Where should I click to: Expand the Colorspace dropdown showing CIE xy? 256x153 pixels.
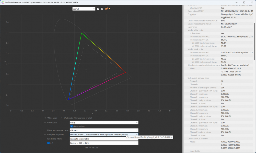point(104,123)
